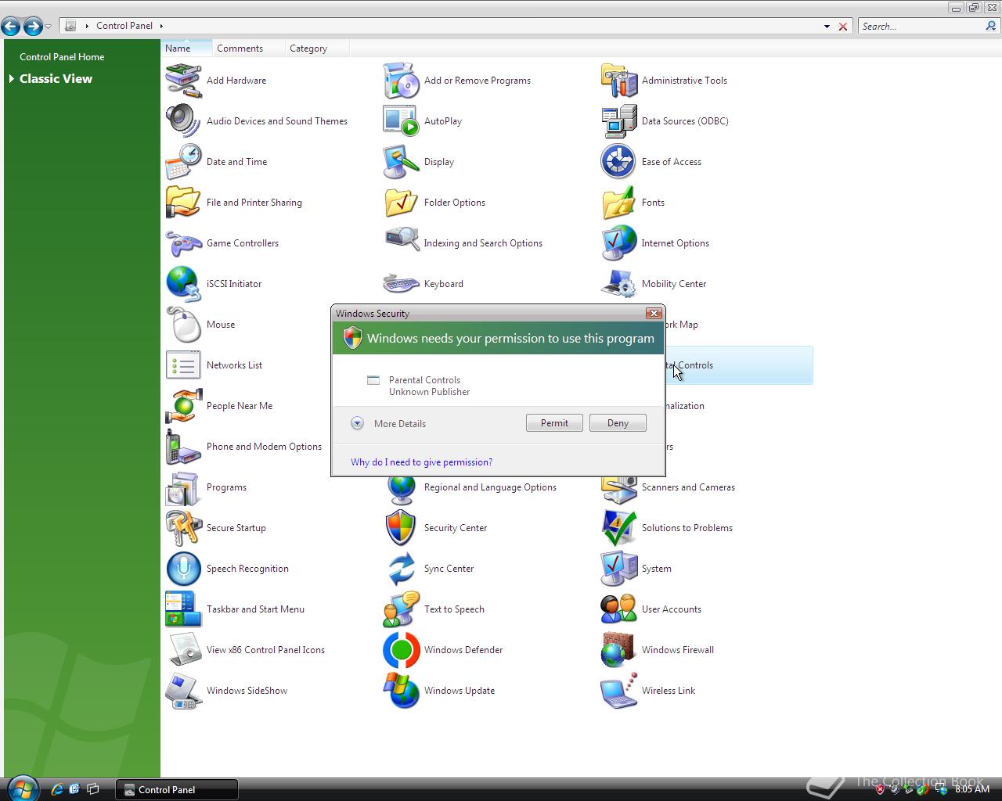
Task: Open recent pages dropdown arrow
Action: tap(49, 27)
